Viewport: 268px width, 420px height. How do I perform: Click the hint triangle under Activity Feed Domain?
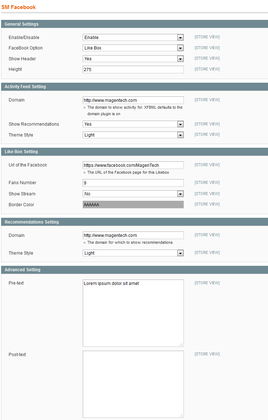pyautogui.click(x=85, y=107)
